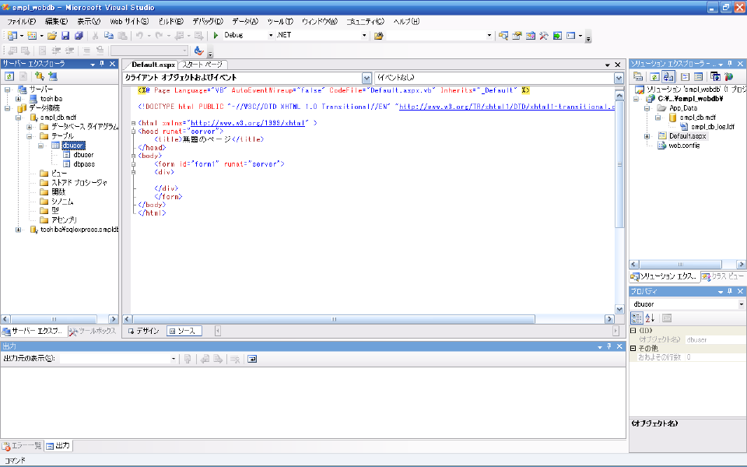Toggle auto-hide pin on the Solution Explorer

tap(730, 64)
